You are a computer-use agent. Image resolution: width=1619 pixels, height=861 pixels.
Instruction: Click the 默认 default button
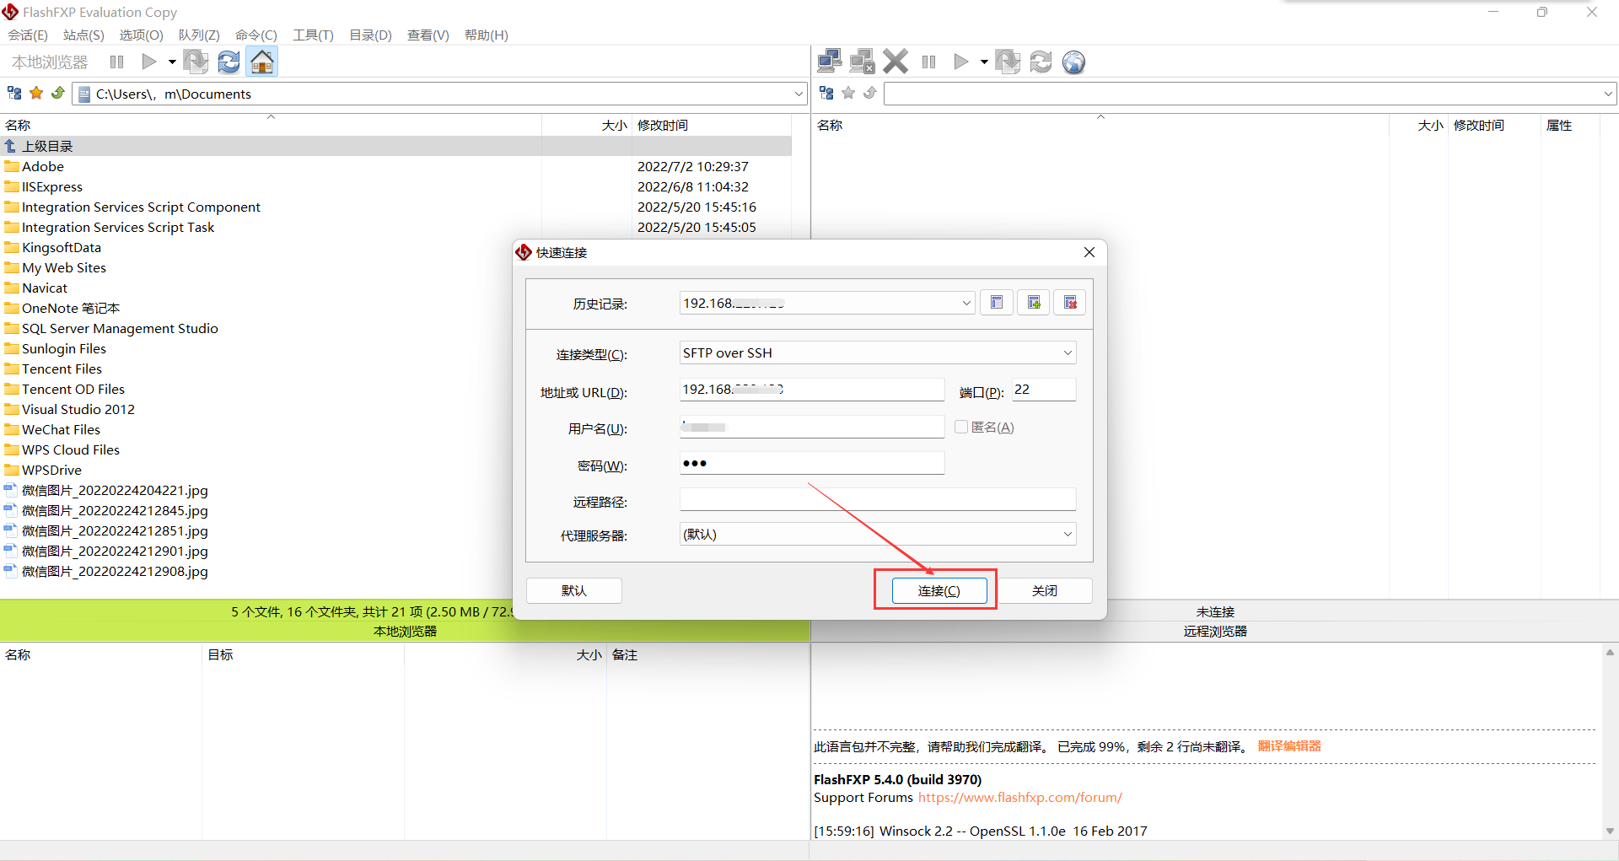(574, 590)
